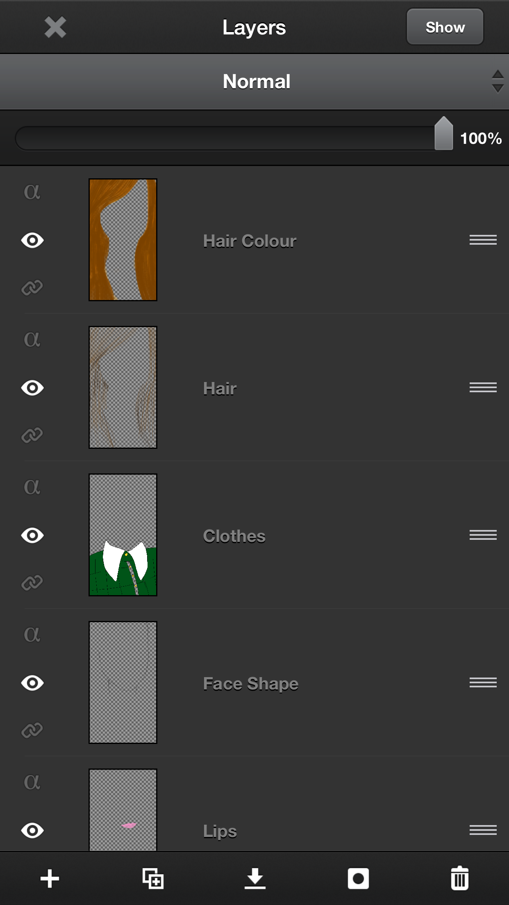Select the Hair Colour layer thumbnail
509x905 pixels.
tap(123, 240)
